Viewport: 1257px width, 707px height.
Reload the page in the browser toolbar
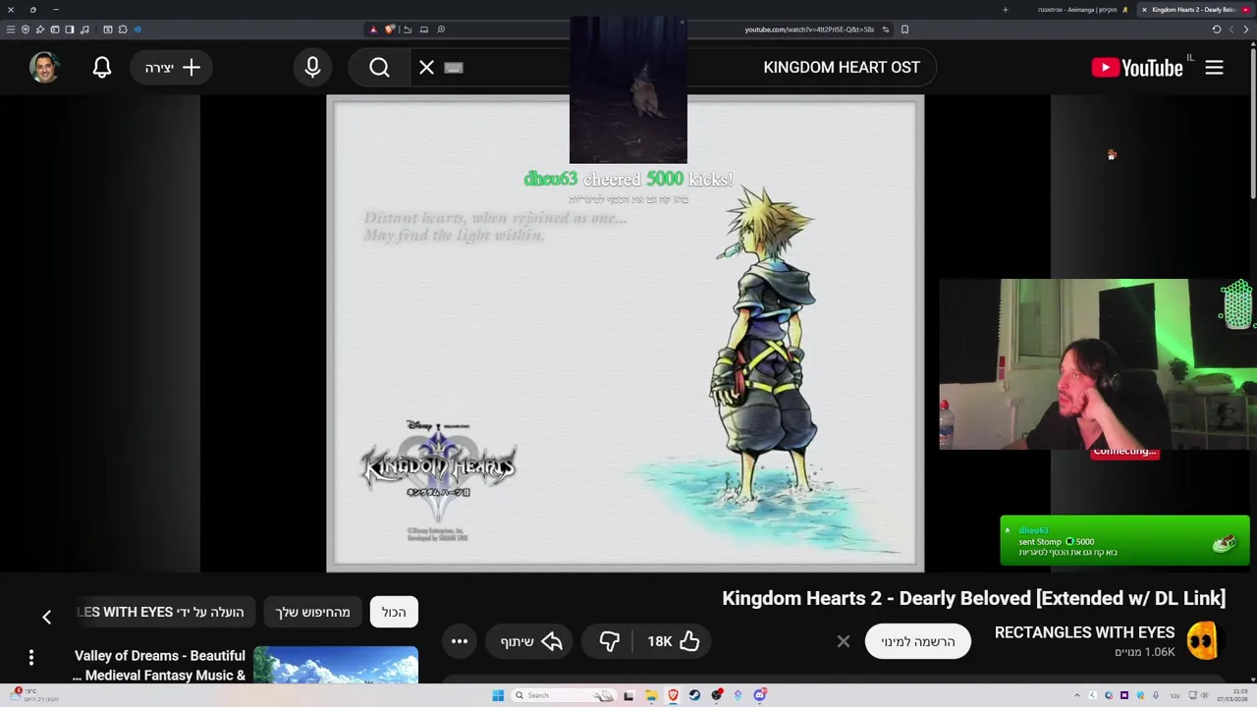click(x=1216, y=29)
